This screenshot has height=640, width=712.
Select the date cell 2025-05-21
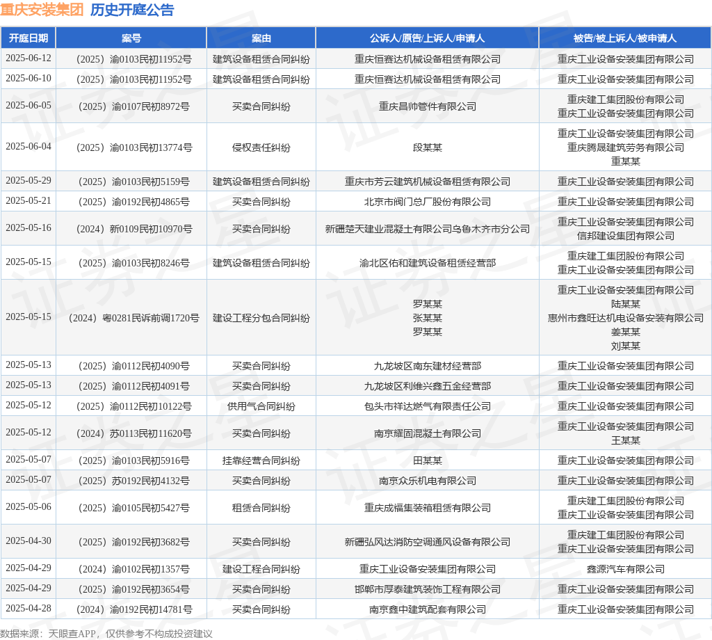28,201
